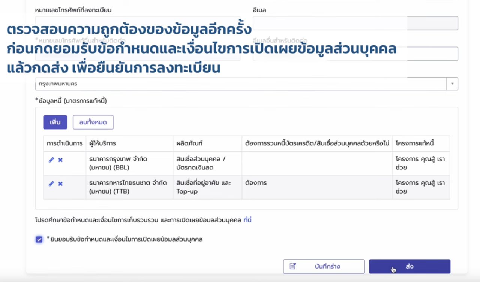Screen dimensions: 480x282
Task: Click the โครงการแก้หนี้ column header
Action: tap(421, 144)
